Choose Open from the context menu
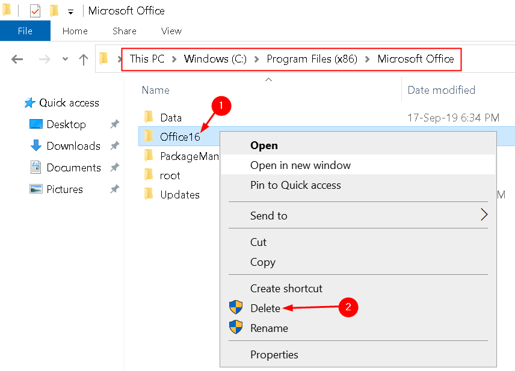 (x=358, y=146)
